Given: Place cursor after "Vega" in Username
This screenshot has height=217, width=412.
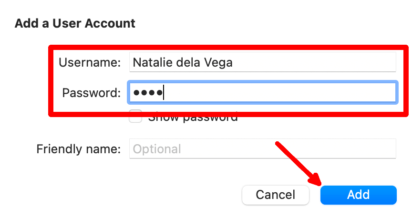Looking at the screenshot, I should click(234, 62).
